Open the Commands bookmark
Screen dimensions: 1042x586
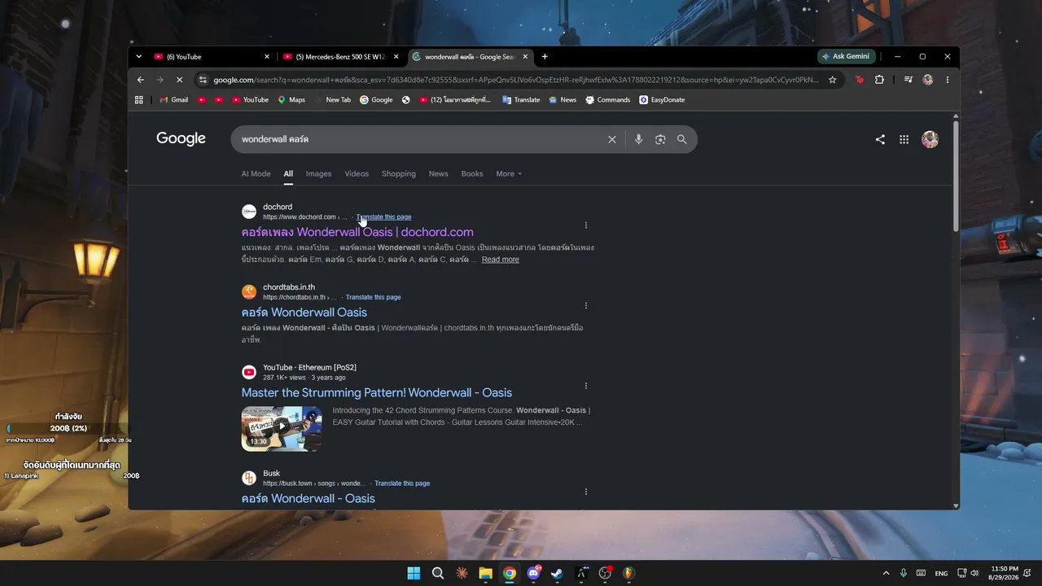pyautogui.click(x=607, y=100)
